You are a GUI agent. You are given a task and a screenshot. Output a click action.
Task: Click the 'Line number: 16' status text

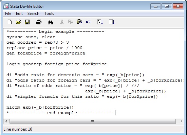pyautogui.click(x=18, y=129)
